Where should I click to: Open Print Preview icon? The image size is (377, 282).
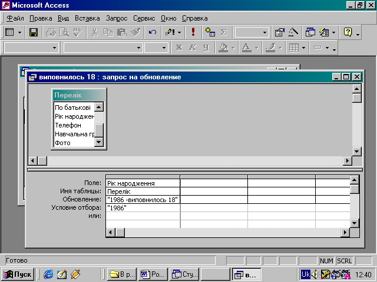pyautogui.click(x=64, y=32)
